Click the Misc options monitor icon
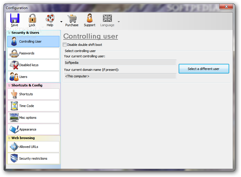241x177 pixels. (x=14, y=118)
